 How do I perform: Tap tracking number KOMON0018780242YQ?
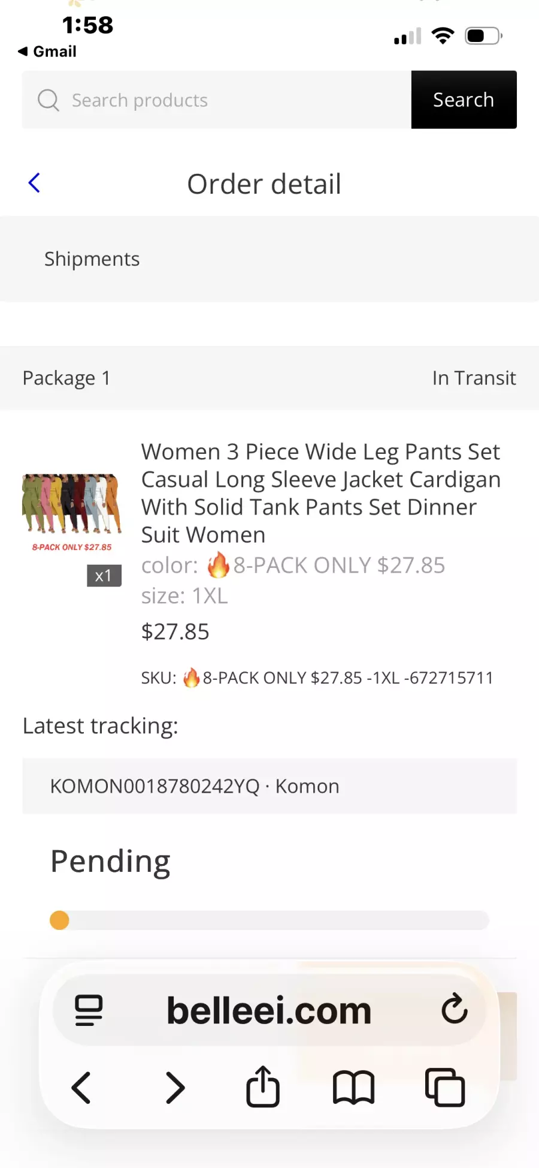(155, 786)
